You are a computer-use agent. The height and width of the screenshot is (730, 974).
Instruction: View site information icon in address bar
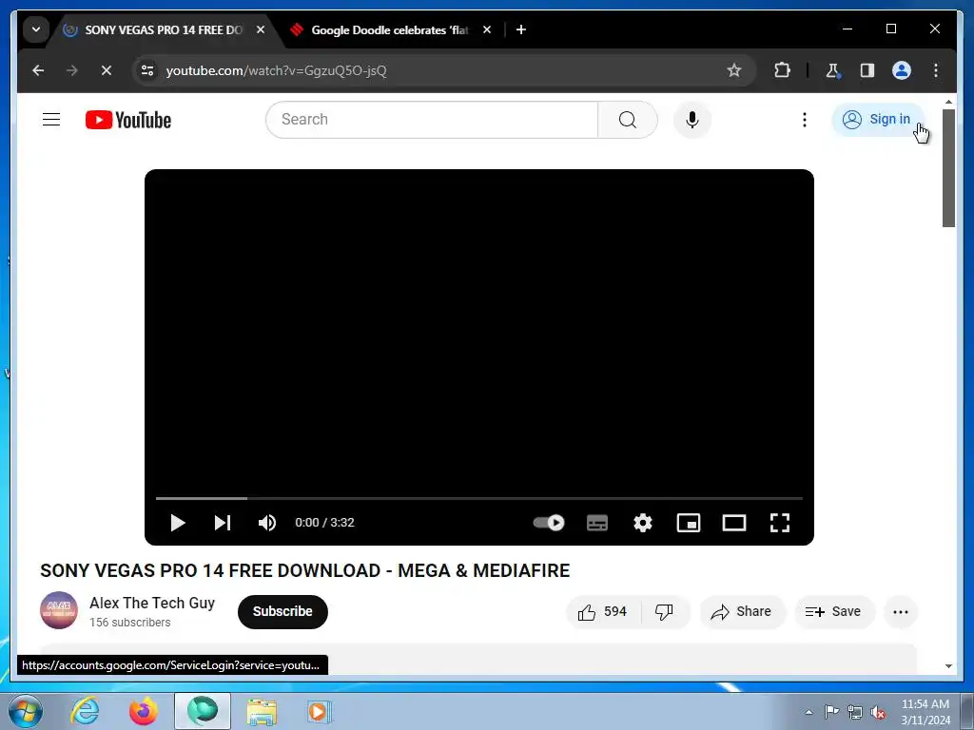147,70
